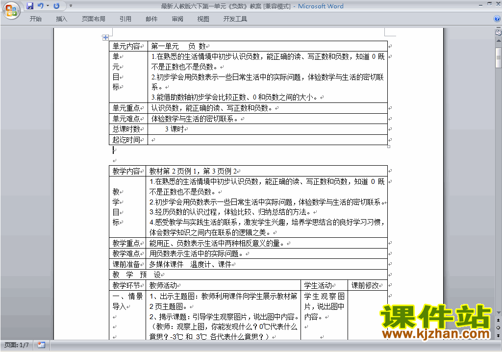The height and width of the screenshot is (352, 502).
Task: Click the 3 课时 cell
Action: pos(268,129)
